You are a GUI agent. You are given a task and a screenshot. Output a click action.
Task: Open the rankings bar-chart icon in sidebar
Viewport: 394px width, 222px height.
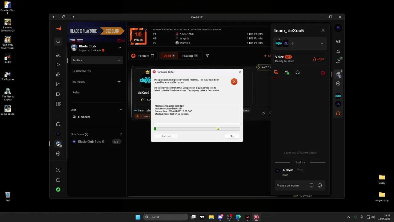click(x=58, y=74)
